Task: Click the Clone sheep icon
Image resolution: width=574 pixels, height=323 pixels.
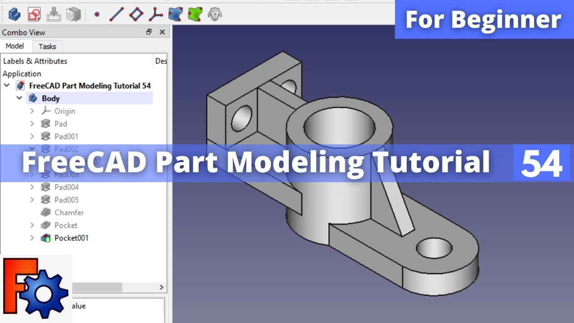Action: point(215,14)
